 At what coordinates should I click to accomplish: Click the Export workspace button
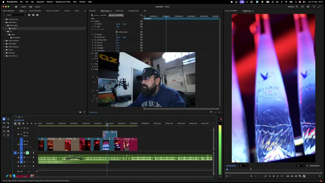(38, 7)
